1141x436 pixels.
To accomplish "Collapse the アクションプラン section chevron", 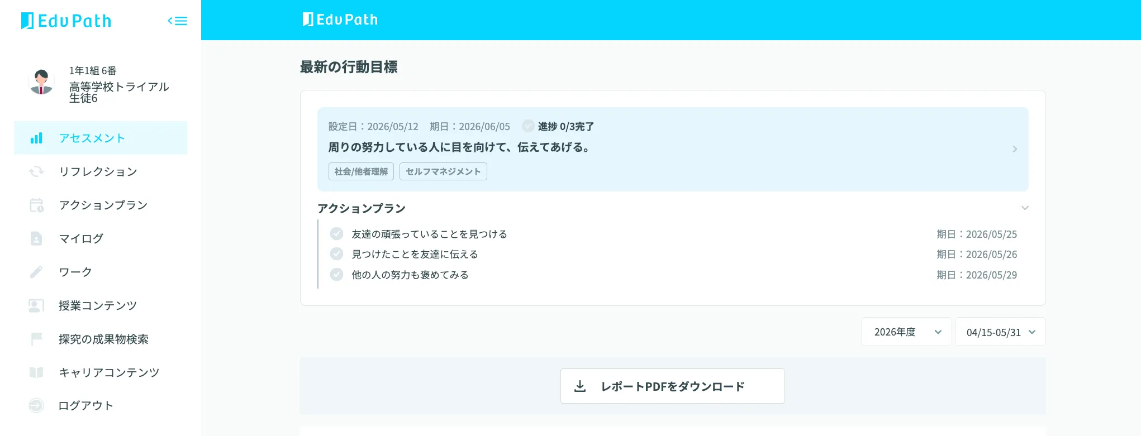I will (x=1025, y=208).
